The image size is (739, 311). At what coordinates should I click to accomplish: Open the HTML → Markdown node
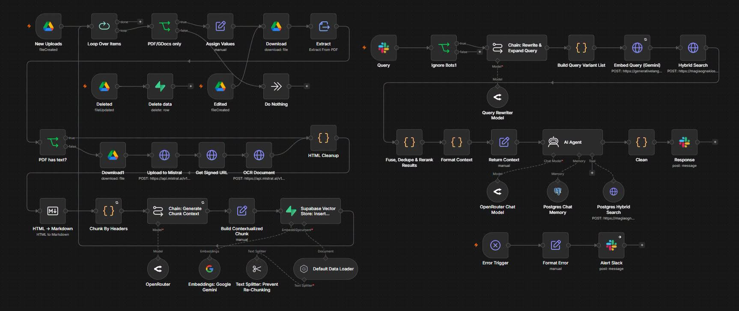53,211
